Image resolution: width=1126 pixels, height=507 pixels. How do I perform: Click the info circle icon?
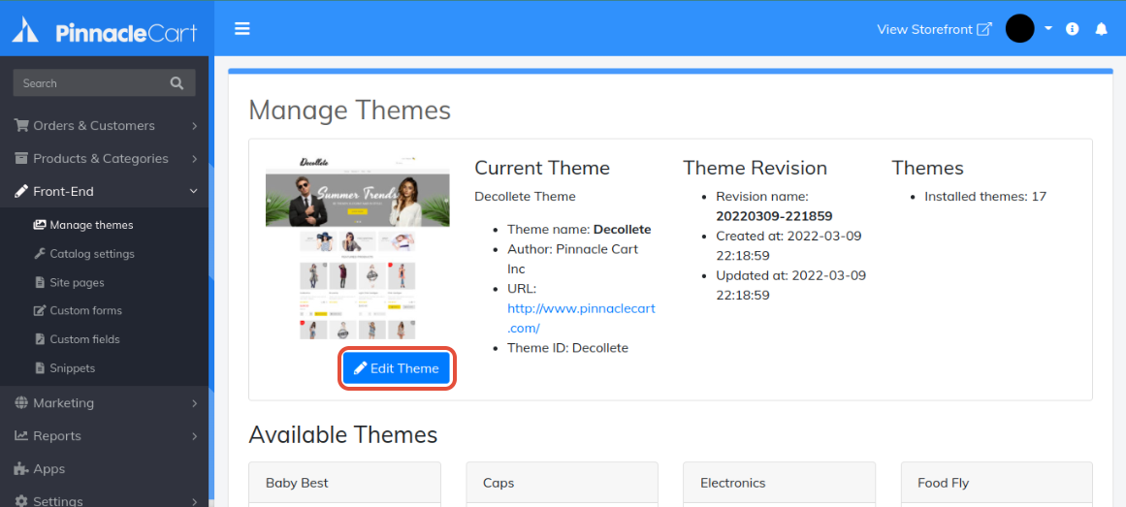[1072, 29]
